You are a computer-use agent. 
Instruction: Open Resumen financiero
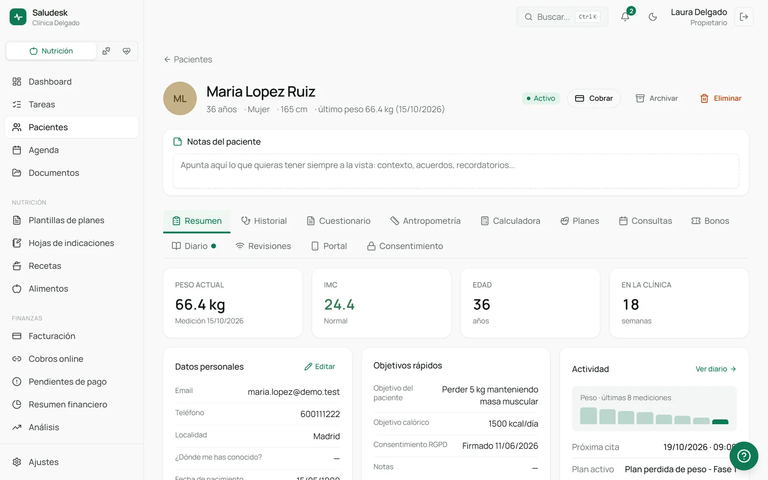pos(72,405)
